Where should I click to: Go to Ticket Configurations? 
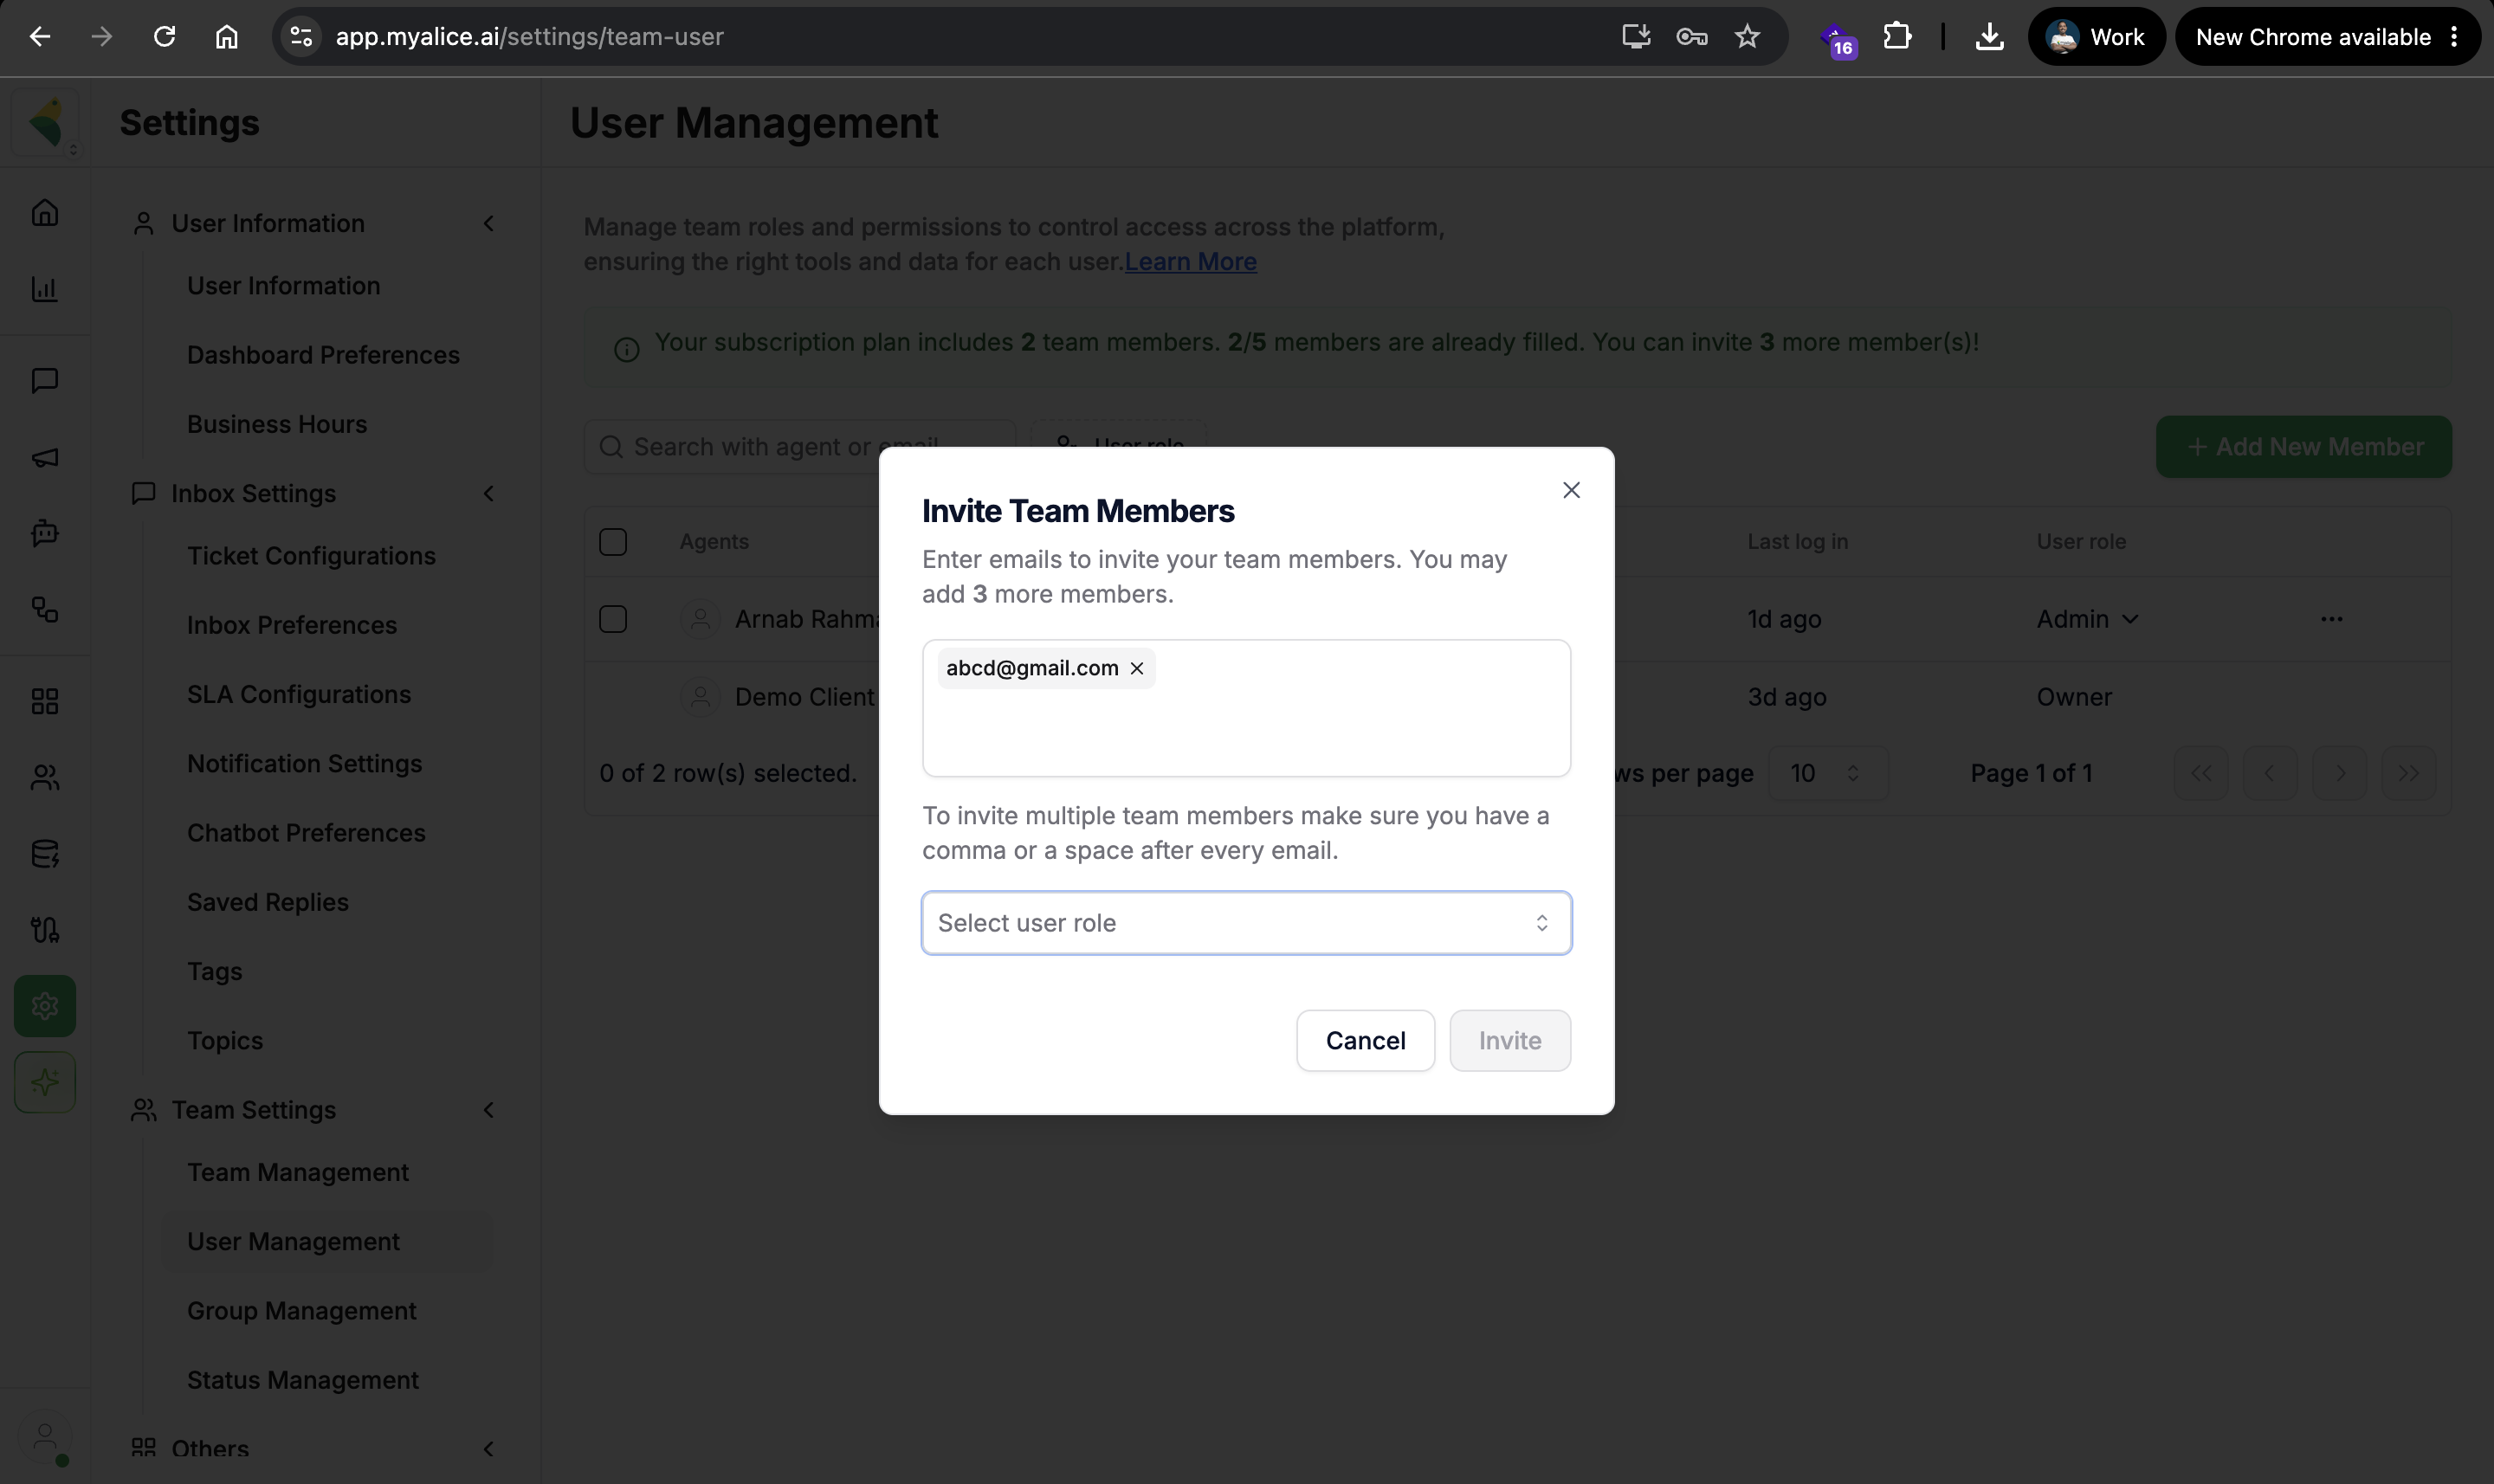click(311, 556)
